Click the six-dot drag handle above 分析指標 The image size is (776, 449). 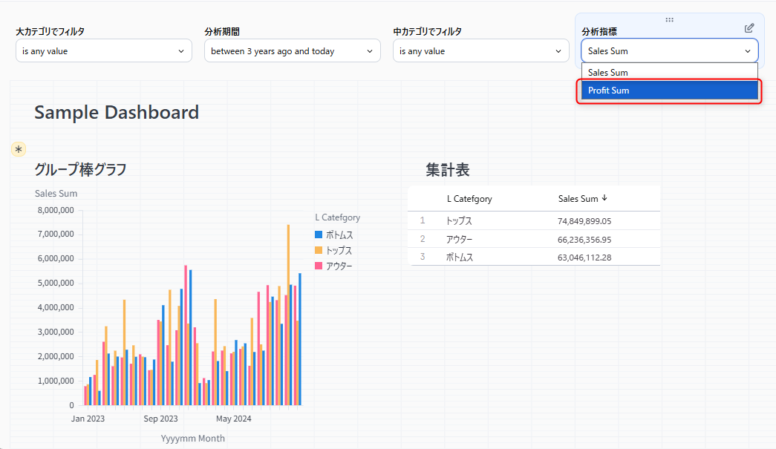669,20
